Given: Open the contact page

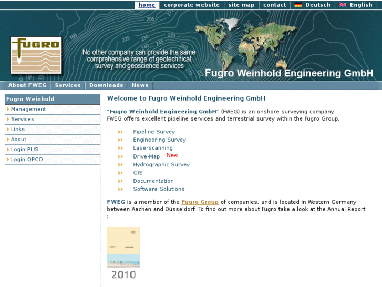Looking at the screenshot, I should [275, 5].
